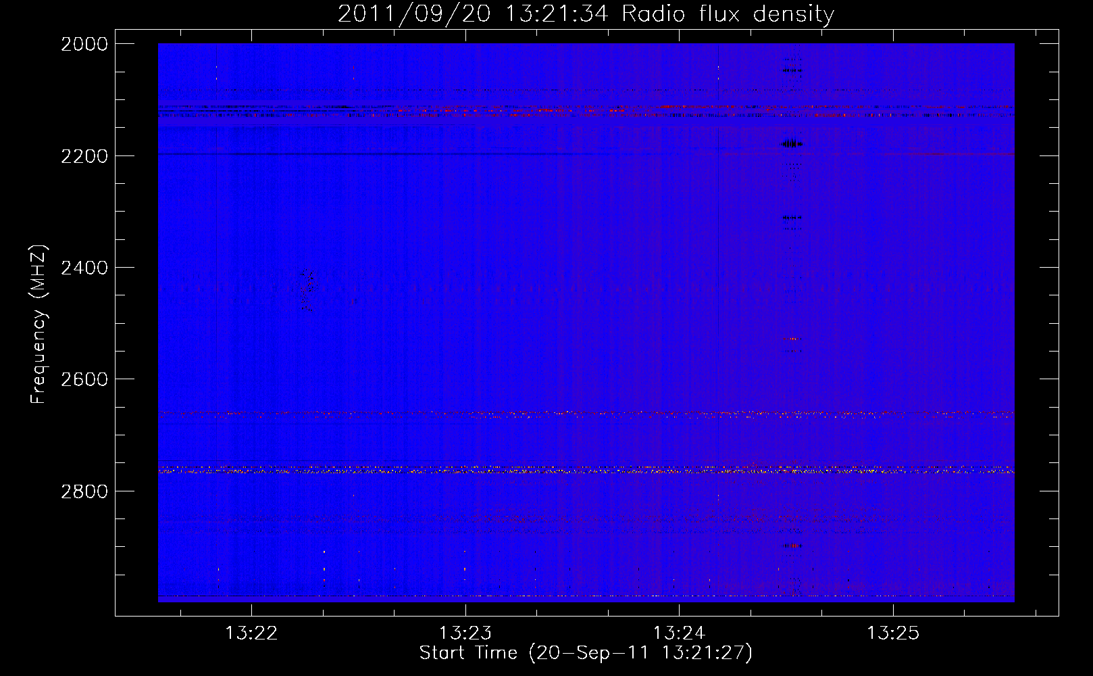Select the 2800 frequency tick label
The image size is (1093, 676).
[x=84, y=491]
